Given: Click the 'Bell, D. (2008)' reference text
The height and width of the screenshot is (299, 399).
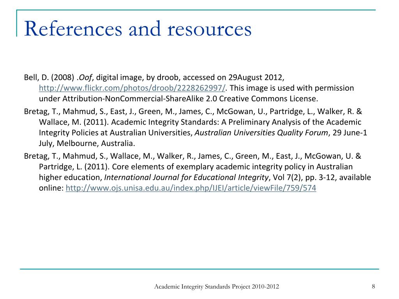Looking at the screenshot, I should (x=49, y=77).
